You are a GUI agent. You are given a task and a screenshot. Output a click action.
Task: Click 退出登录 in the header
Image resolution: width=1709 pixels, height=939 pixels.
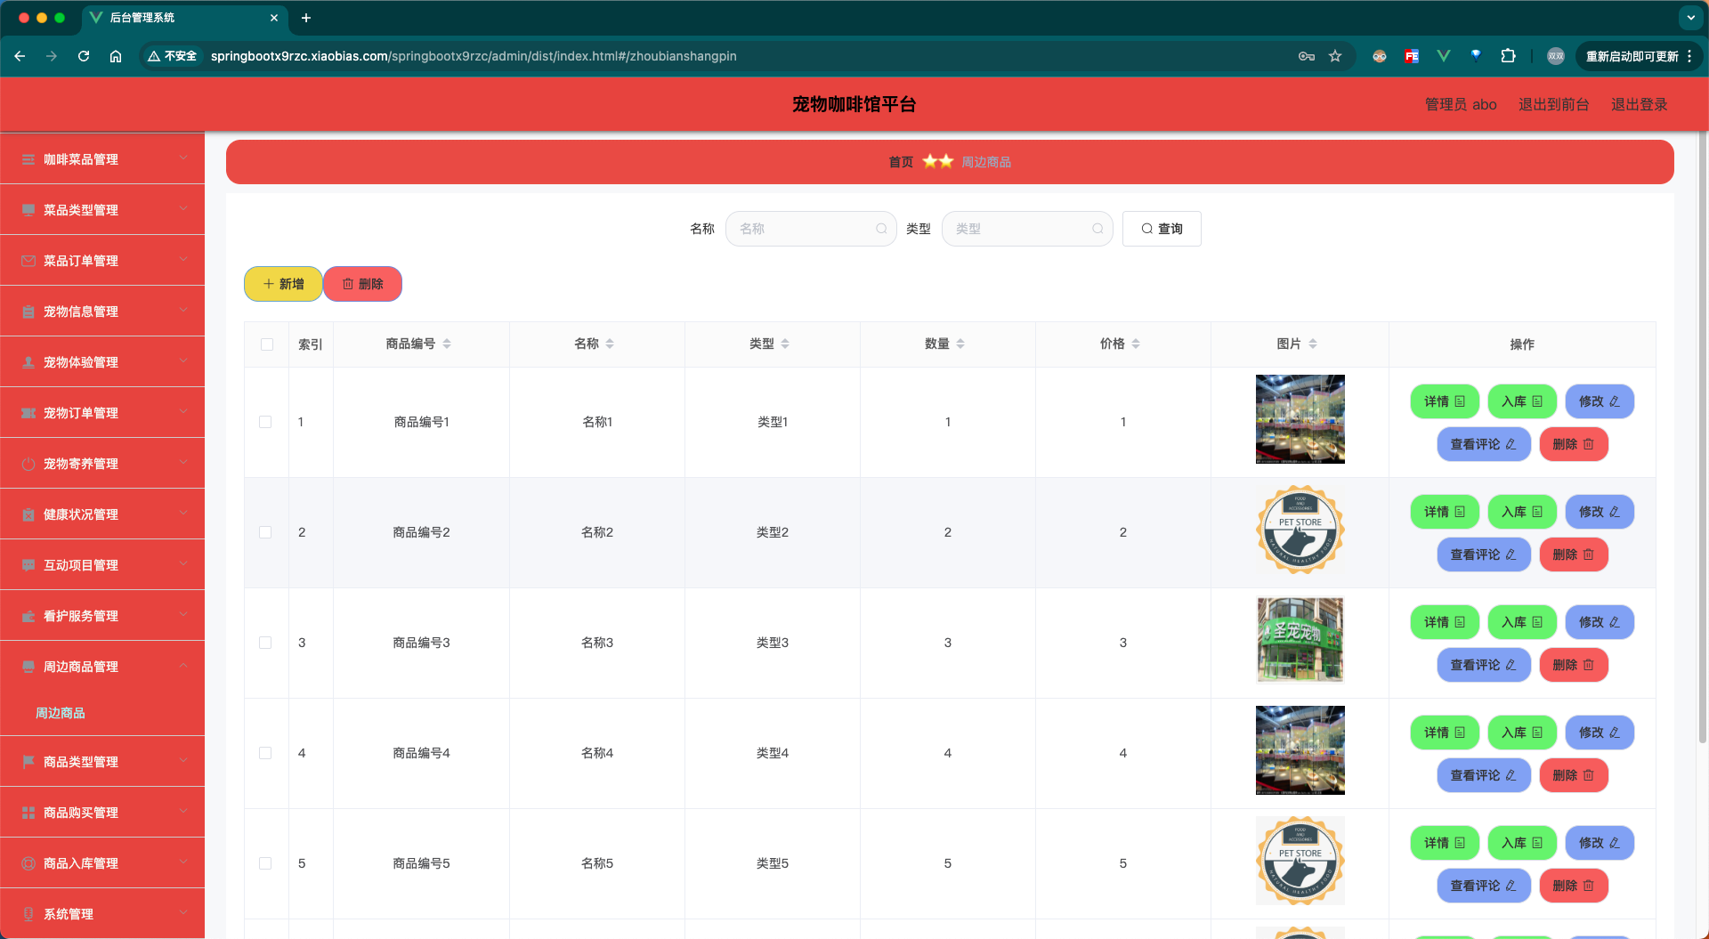click(x=1639, y=104)
